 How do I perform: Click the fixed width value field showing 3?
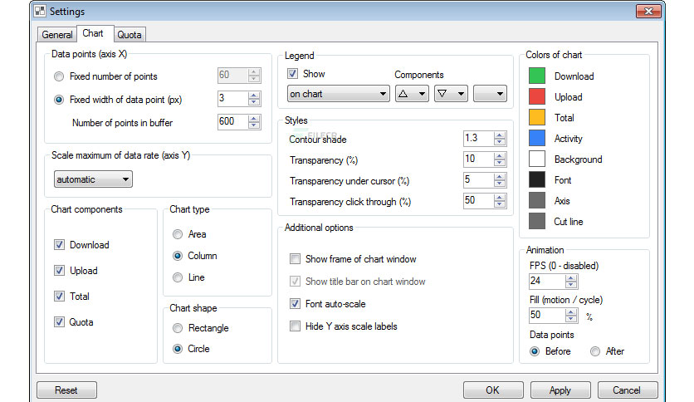tap(232, 98)
